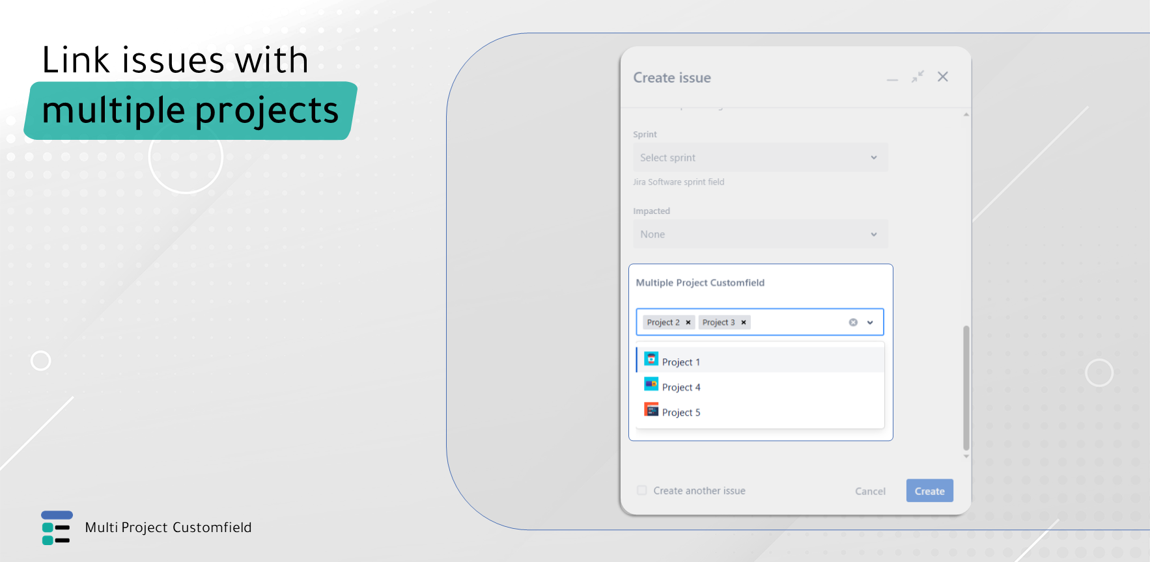Screen dimensions: 1150x562
Task: Remove the Project 2 tag
Action: [x=688, y=323]
